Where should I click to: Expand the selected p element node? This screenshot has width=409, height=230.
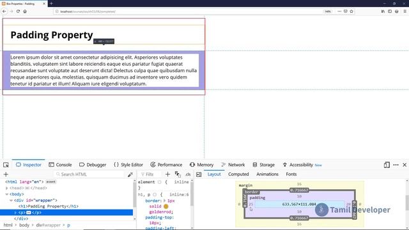pos(15,213)
